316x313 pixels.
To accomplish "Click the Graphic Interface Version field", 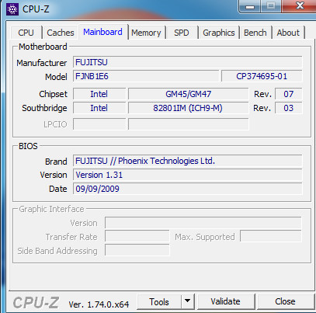I will [x=203, y=223].
